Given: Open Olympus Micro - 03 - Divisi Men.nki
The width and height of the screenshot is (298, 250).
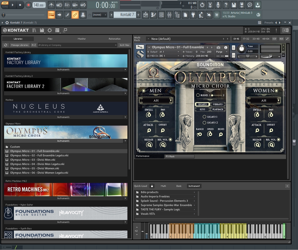Looking at the screenshot, I should tap(66, 160).
